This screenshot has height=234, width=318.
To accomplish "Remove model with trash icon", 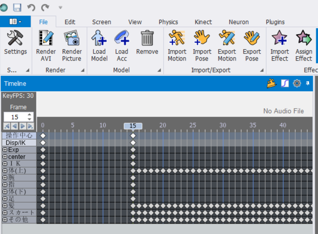I will pos(147,38).
